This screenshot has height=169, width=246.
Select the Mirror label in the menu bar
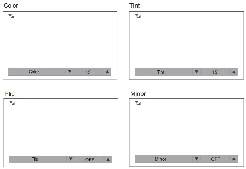click(160, 159)
